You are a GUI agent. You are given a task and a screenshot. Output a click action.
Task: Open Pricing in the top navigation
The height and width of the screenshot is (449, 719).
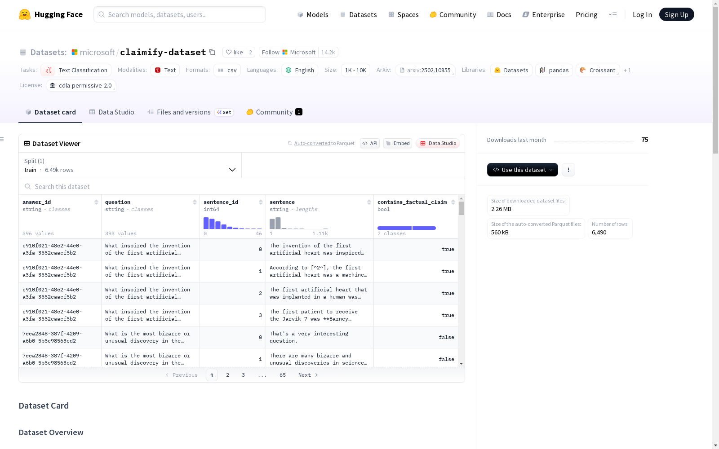pos(586,14)
